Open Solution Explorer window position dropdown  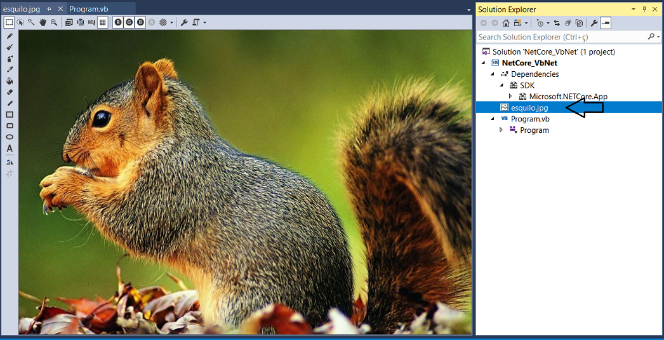click(x=634, y=10)
